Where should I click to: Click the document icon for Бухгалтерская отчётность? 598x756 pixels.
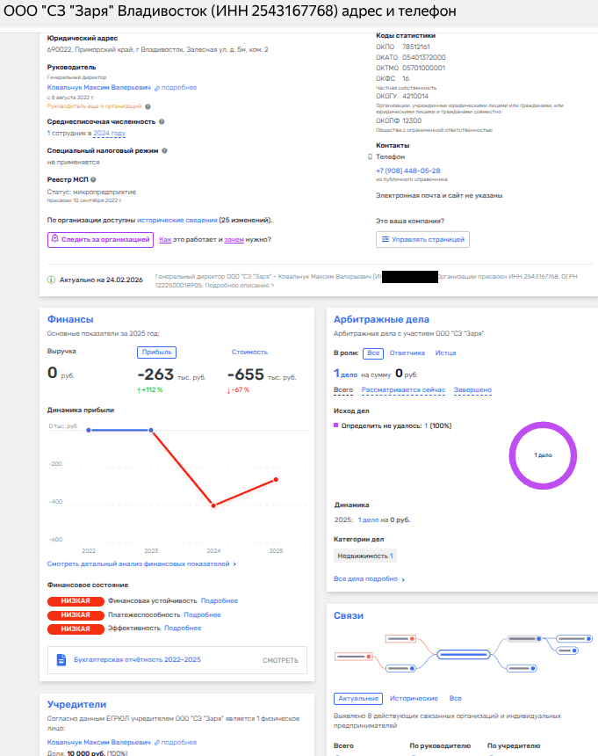(x=61, y=659)
